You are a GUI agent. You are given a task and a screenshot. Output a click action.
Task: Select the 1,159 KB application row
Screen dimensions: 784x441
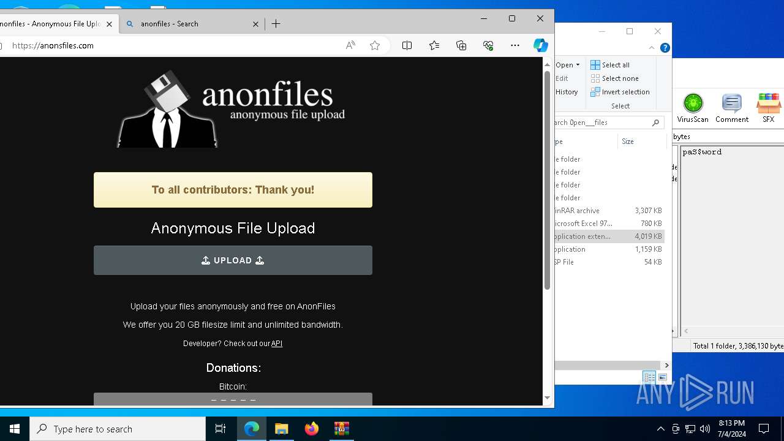pyautogui.click(x=609, y=249)
